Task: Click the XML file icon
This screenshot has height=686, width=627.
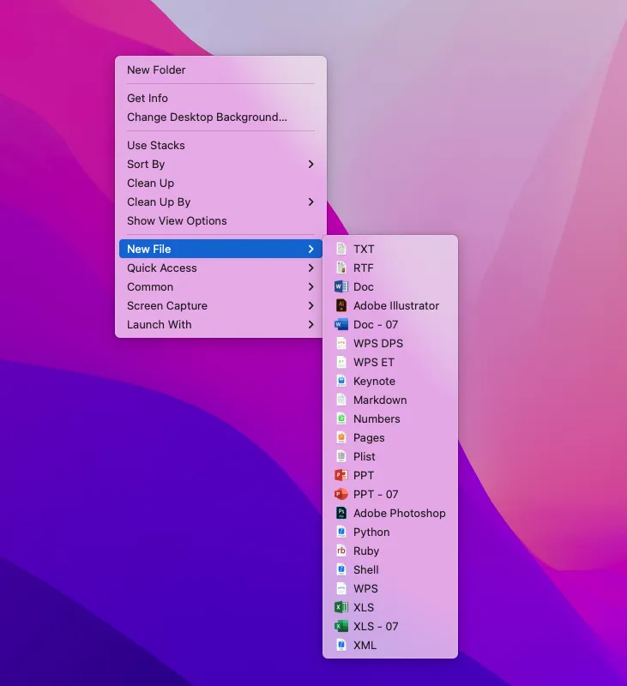Action: (341, 645)
